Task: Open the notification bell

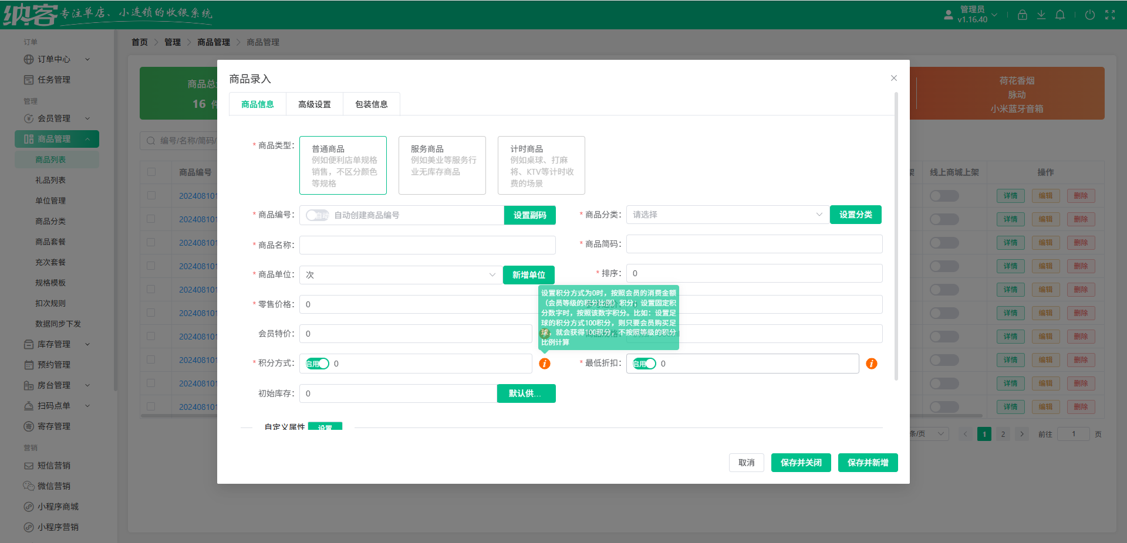Action: (x=1059, y=15)
